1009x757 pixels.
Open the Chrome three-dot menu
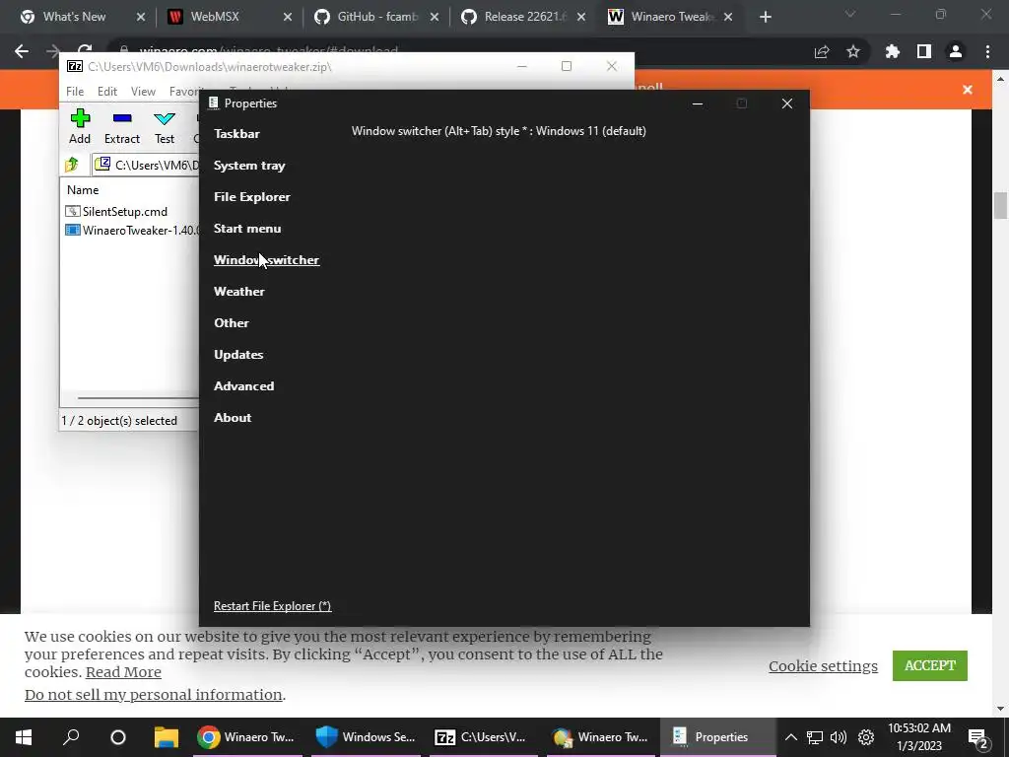tap(987, 51)
